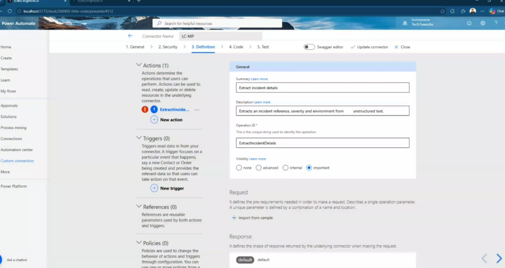
Task: Select the internal visibility radio button
Action: 286,168
